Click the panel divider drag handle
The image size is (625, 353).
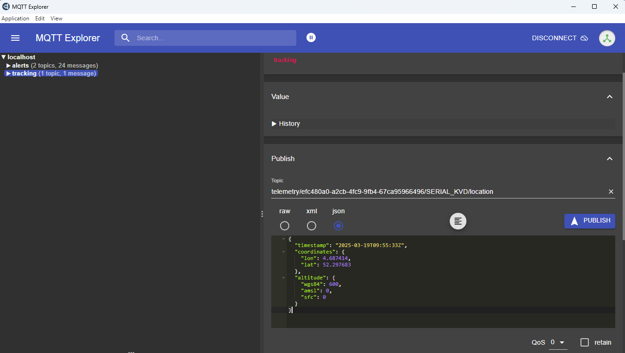[x=262, y=214]
